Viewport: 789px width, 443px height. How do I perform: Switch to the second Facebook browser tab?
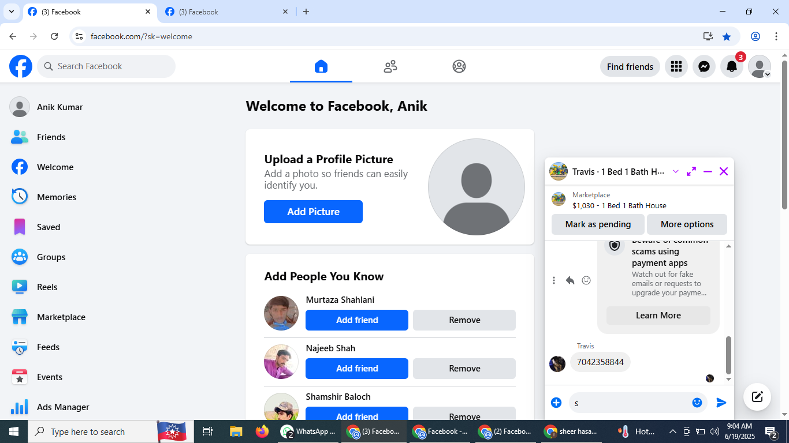(226, 12)
